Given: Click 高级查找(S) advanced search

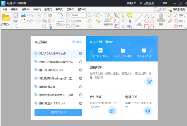Looking at the screenshot, I should 176,9.
